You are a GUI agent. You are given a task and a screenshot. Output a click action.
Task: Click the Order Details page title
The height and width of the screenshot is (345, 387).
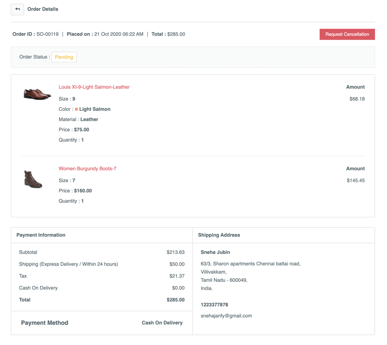43,9
